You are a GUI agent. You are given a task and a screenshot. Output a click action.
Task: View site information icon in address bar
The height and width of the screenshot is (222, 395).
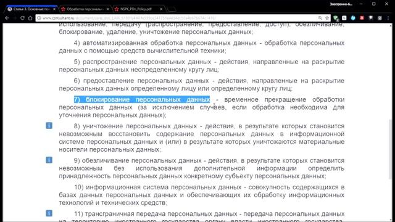39,18
